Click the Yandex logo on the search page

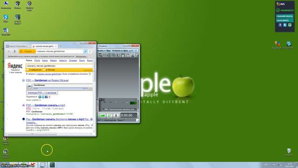click(15, 66)
